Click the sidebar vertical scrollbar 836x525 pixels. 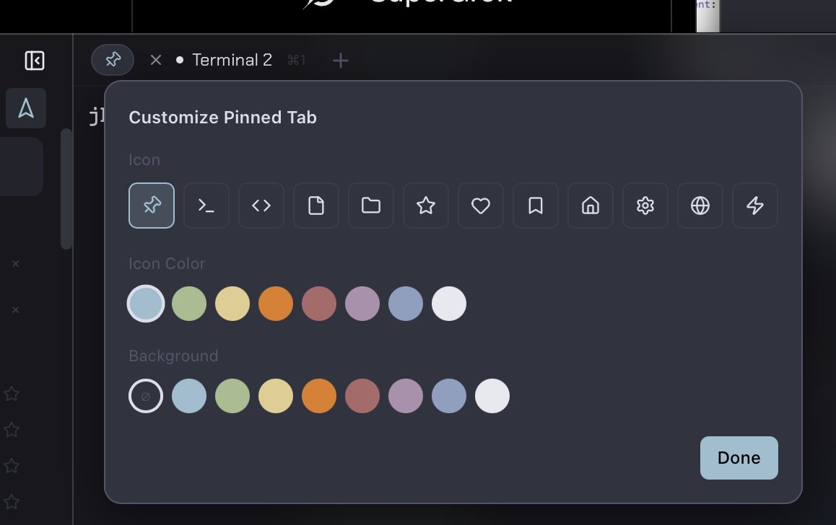(66, 188)
